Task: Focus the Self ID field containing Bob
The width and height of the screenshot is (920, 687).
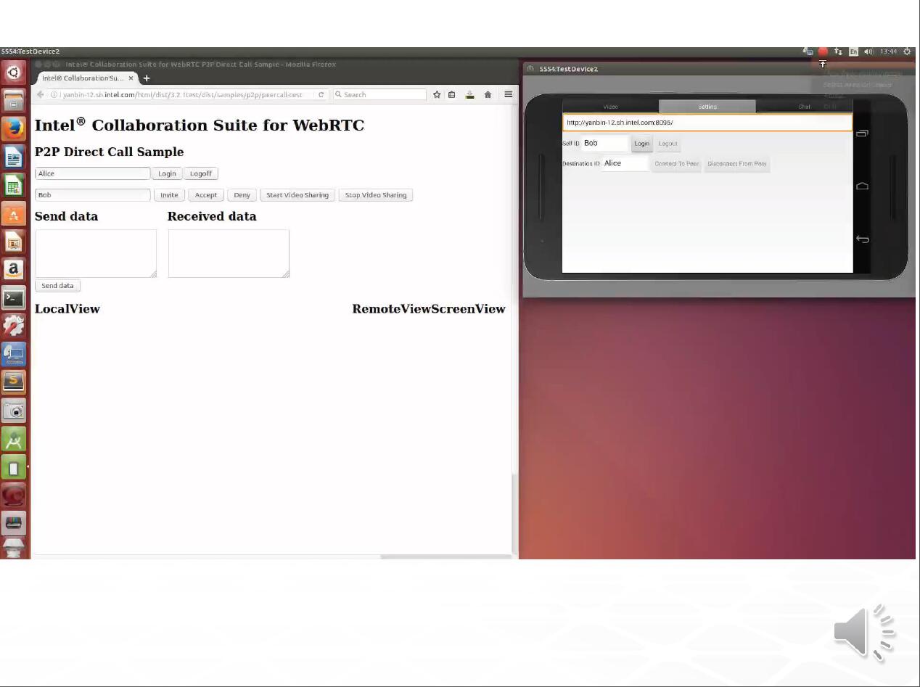Action: tap(605, 144)
